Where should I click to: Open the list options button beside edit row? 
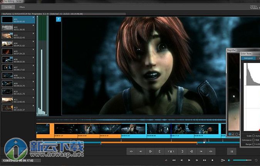(231, 151)
